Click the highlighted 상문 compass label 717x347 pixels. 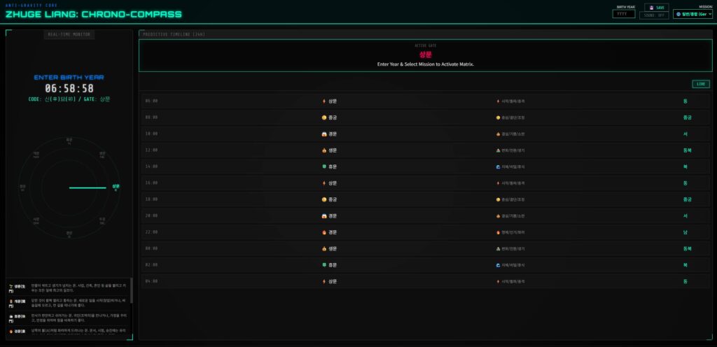[x=115, y=187]
